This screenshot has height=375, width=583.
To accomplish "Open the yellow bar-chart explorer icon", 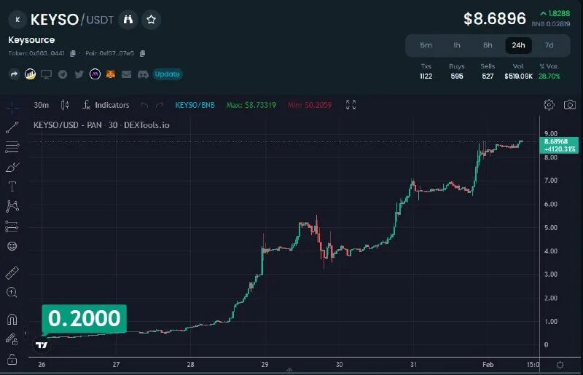I will pos(30,74).
